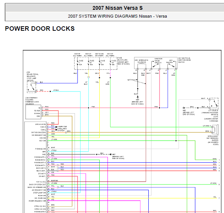The image size is (224, 213).
Task: Click the 'STOP LAMP SW' pin label
Action: (39, 193)
